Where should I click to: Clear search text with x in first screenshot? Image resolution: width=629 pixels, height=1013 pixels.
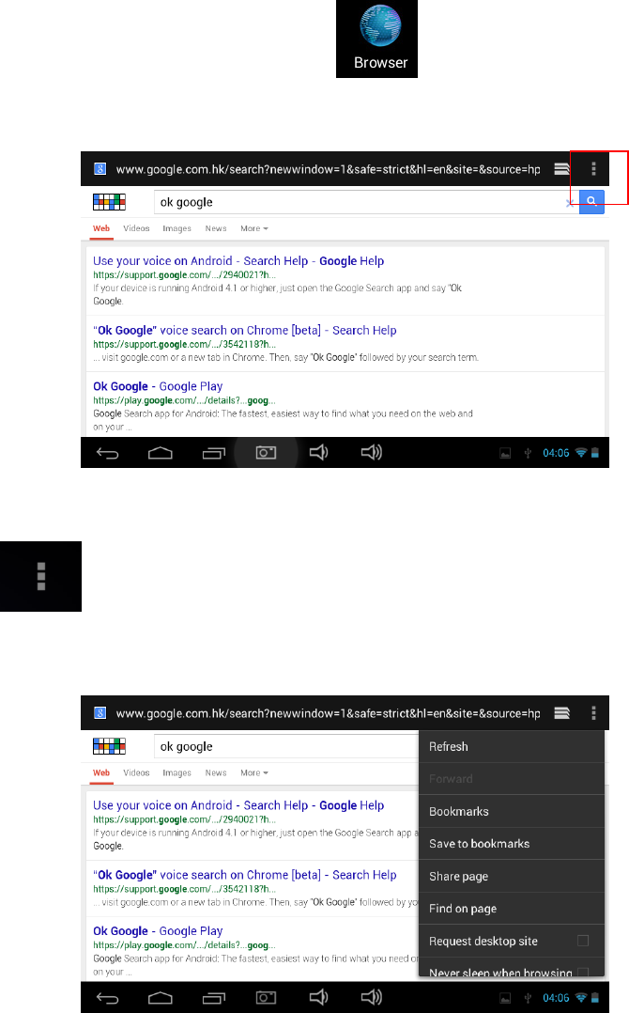[570, 203]
